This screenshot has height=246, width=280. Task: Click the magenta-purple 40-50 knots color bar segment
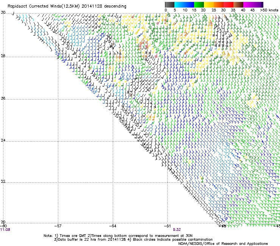[253, 5]
